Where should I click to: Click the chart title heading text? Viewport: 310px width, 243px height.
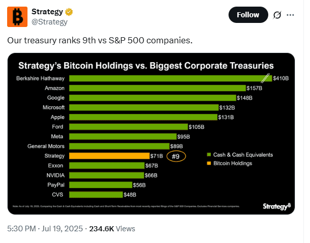pos(146,66)
